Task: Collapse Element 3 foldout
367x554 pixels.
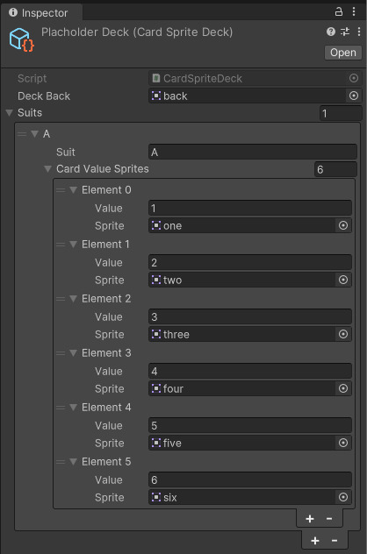Action: pyautogui.click(x=73, y=353)
